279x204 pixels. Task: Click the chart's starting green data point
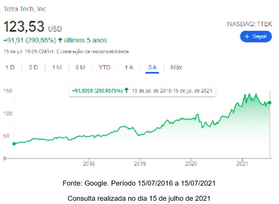click(x=14, y=144)
